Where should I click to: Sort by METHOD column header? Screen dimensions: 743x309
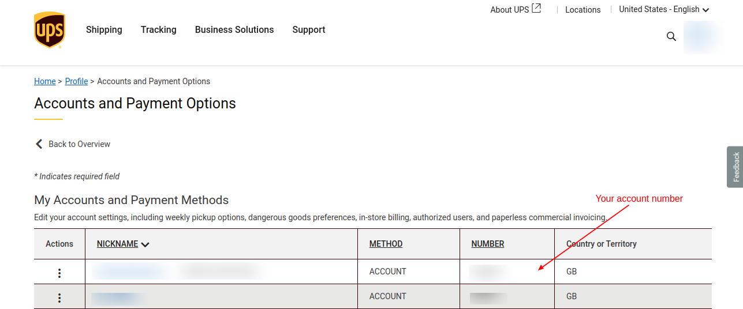[386, 244]
